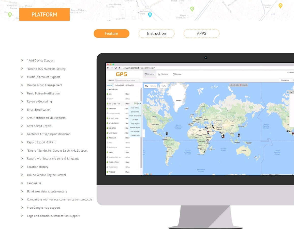Screen dimensions: 294x229
Task: Click the GPS logo
Action: coord(122,74)
